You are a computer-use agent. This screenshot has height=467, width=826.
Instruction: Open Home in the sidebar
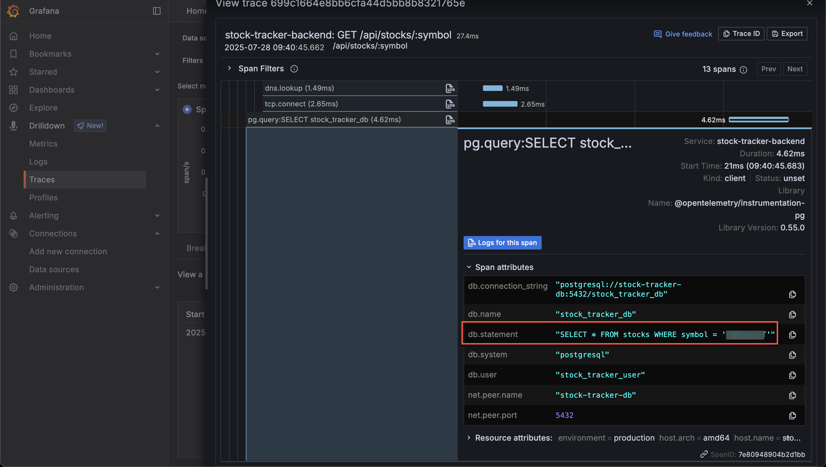(x=40, y=36)
